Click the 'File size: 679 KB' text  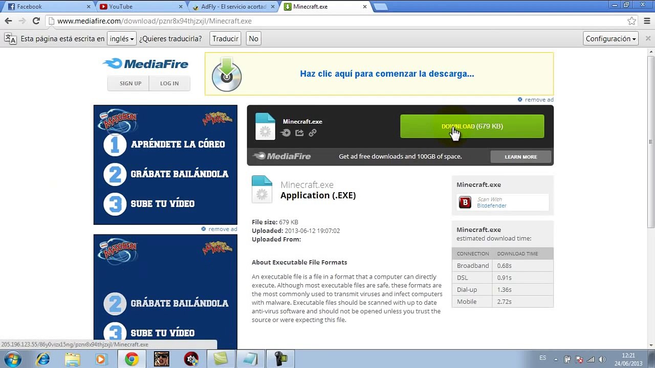(275, 222)
